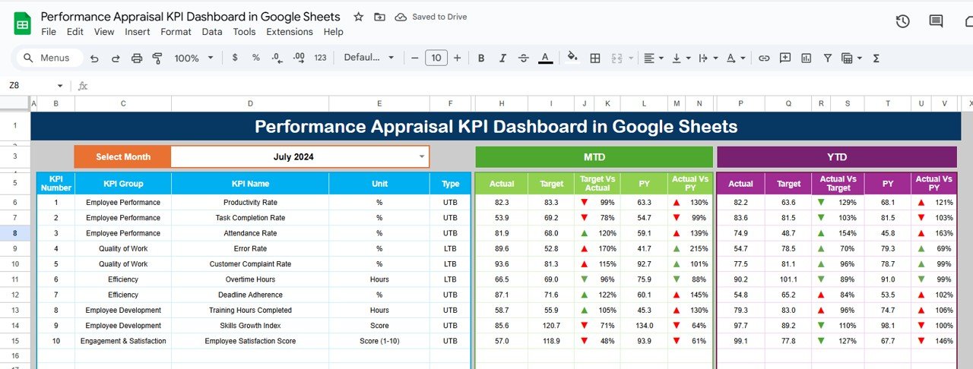Toggle italic formatting

(502, 58)
